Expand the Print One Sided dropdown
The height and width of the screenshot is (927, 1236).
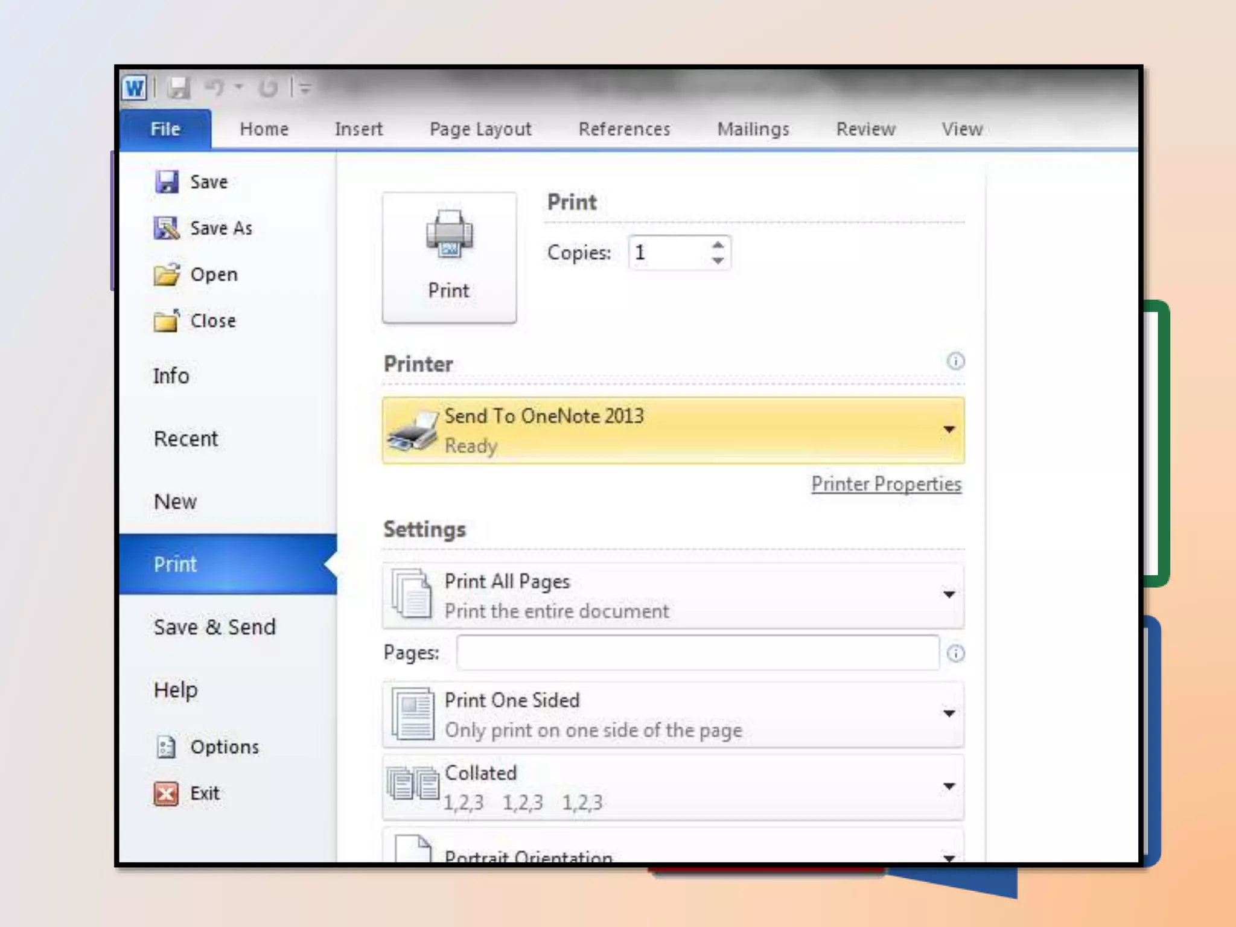(949, 714)
